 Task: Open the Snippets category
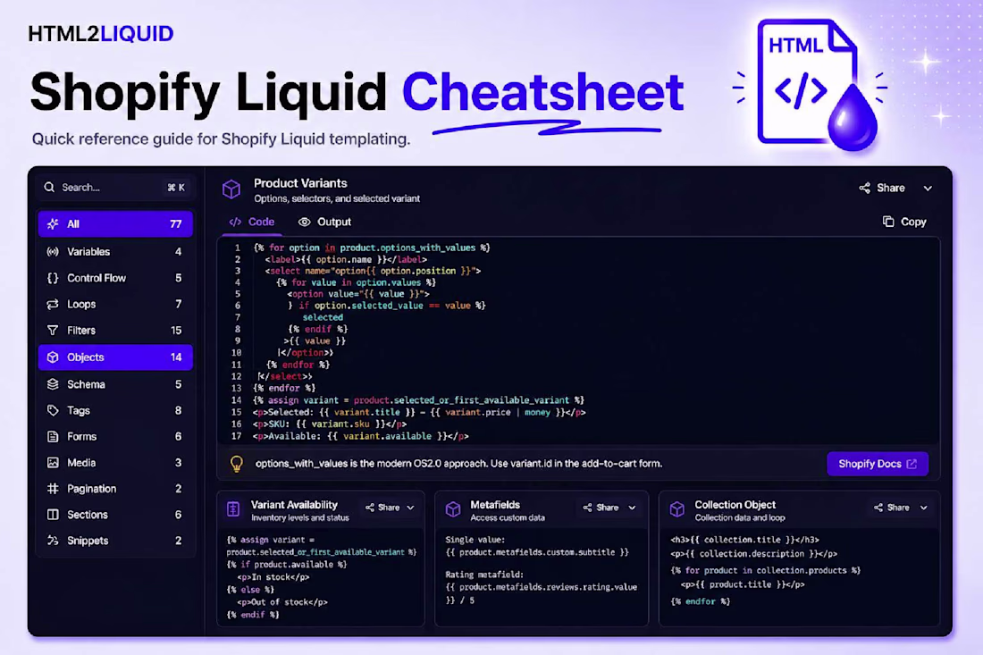click(114, 541)
